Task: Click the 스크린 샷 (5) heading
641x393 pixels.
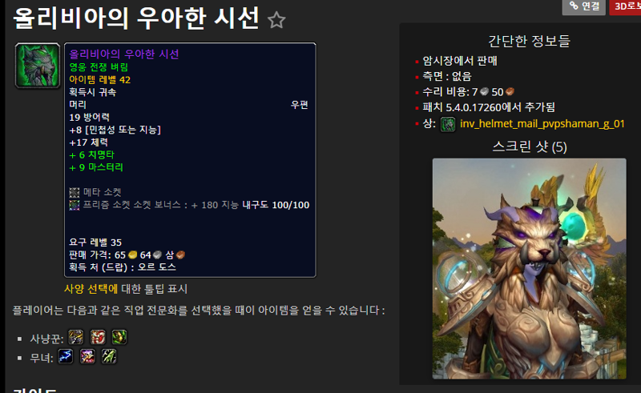Action: click(530, 146)
